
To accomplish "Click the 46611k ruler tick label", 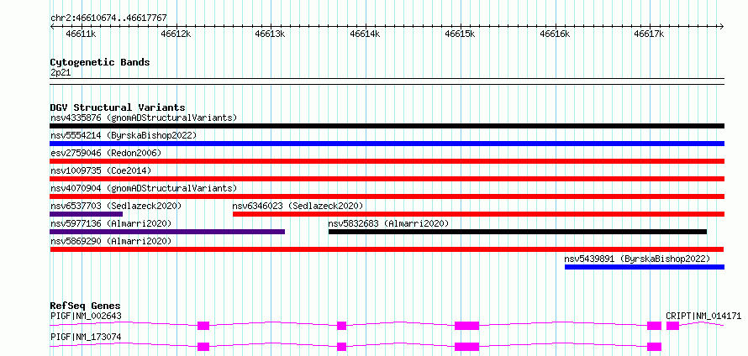I will point(81,34).
